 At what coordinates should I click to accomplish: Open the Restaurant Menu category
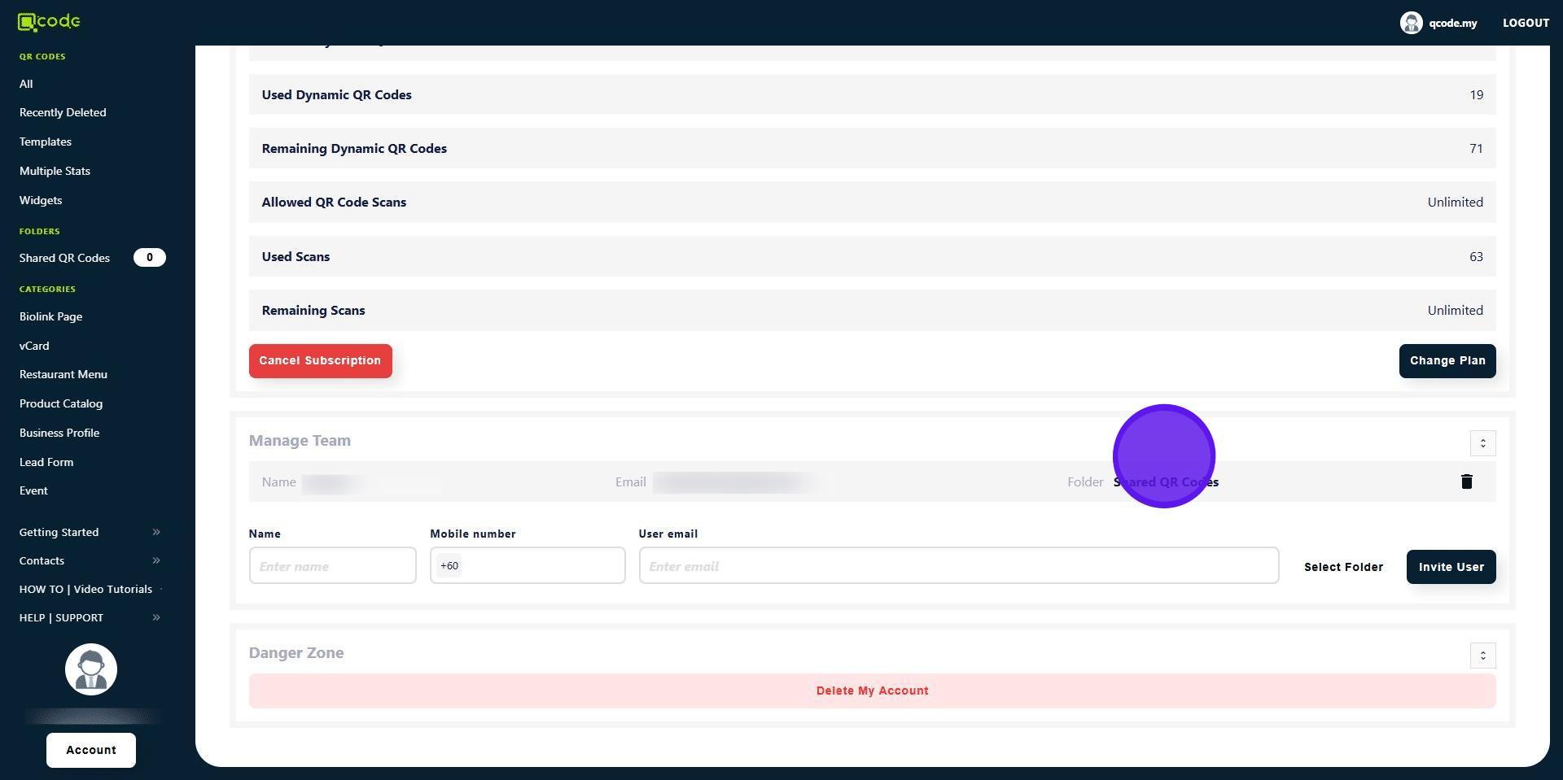(63, 374)
